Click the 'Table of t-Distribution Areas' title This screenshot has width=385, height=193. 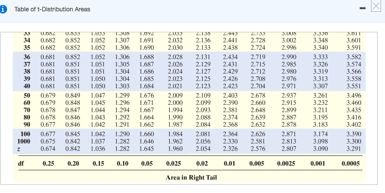pos(52,9)
